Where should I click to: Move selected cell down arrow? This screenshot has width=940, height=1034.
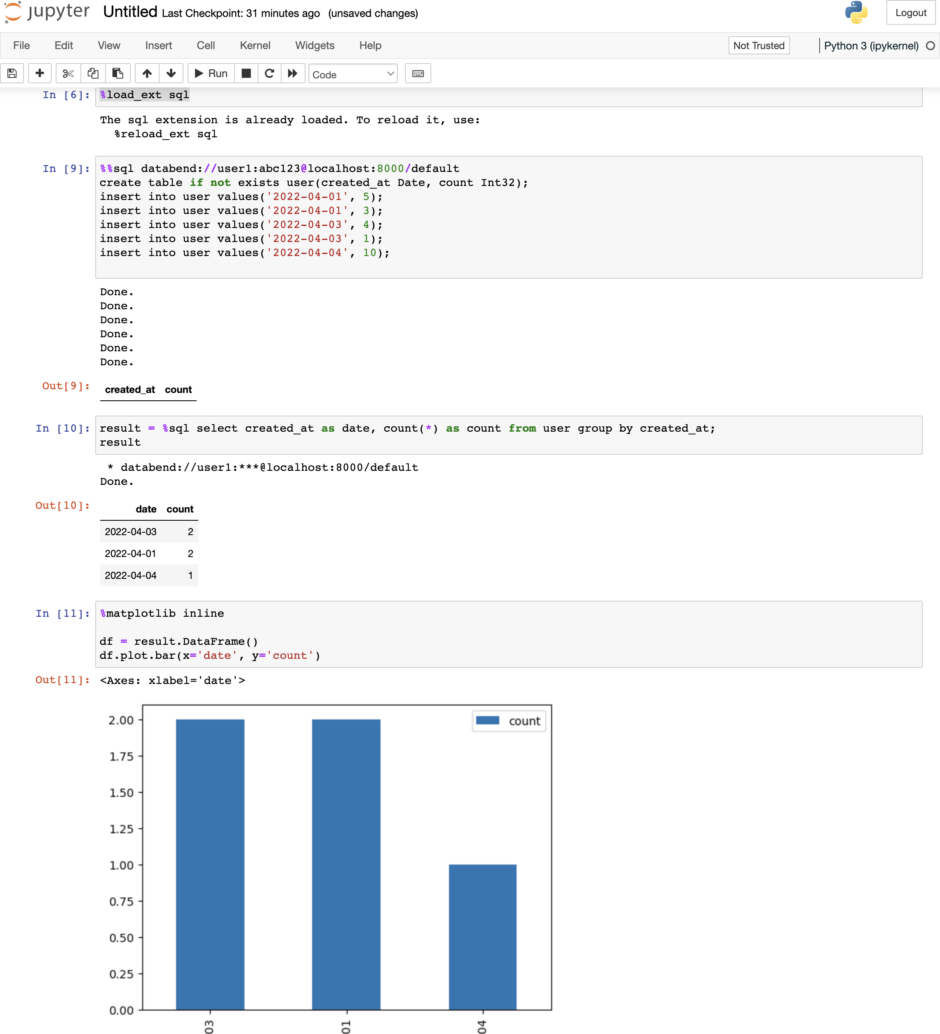click(x=171, y=73)
